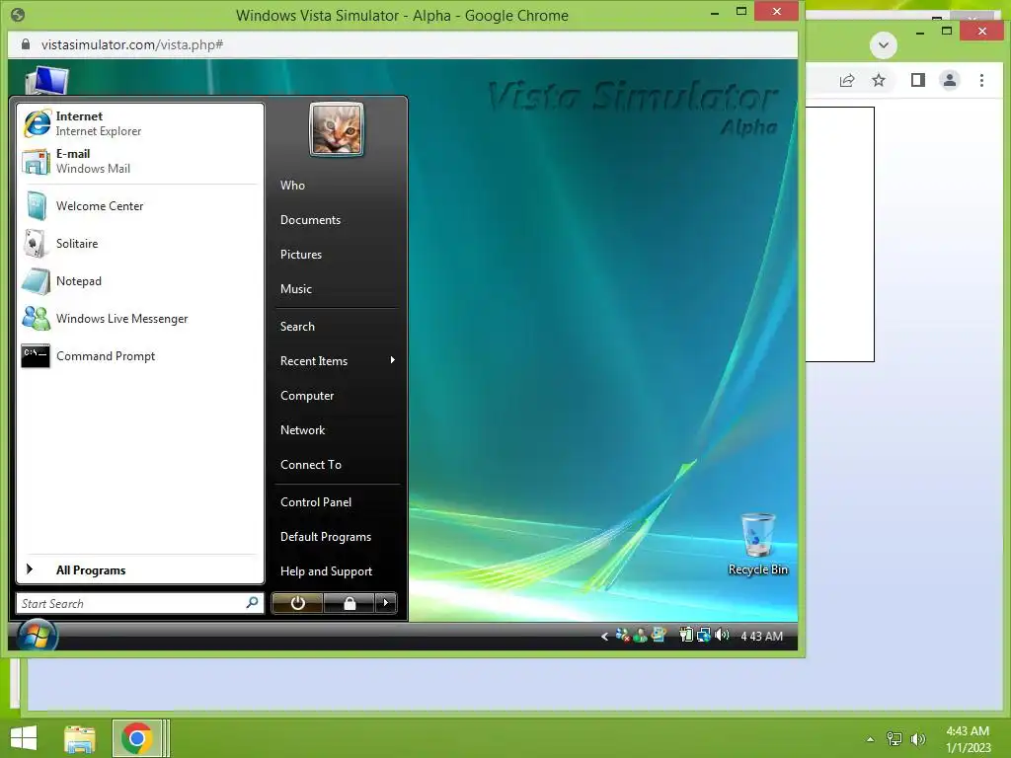Viewport: 1011px width, 758px height.
Task: Click the share icon in background Chrome
Action: [847, 80]
